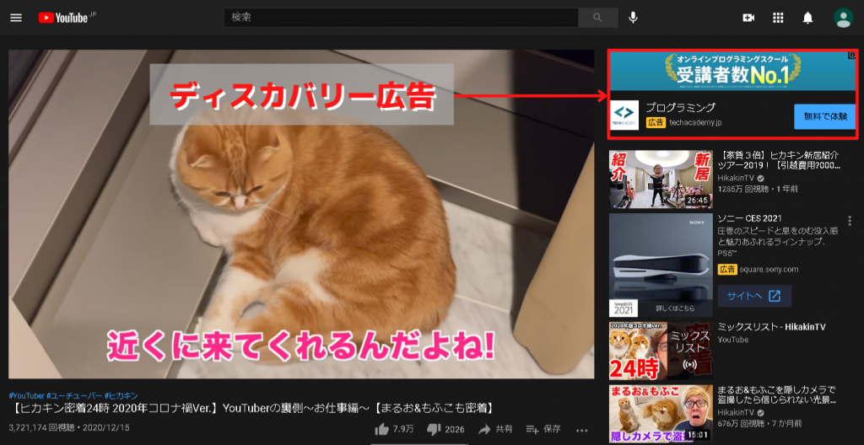This screenshot has width=864, height=445.
Task: Open the create video camera icon
Action: (748, 18)
